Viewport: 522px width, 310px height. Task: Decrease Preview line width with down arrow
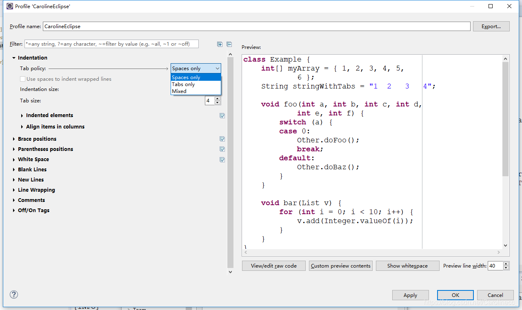point(506,268)
